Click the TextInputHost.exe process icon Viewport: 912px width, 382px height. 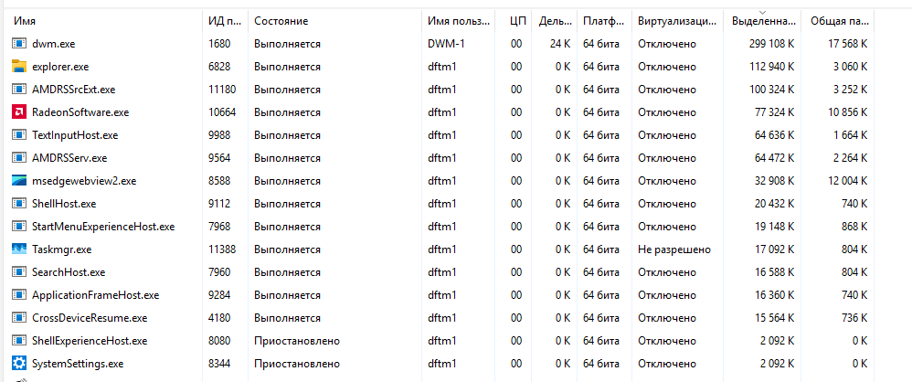click(x=19, y=135)
